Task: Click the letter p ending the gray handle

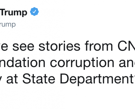Action: 14,25
